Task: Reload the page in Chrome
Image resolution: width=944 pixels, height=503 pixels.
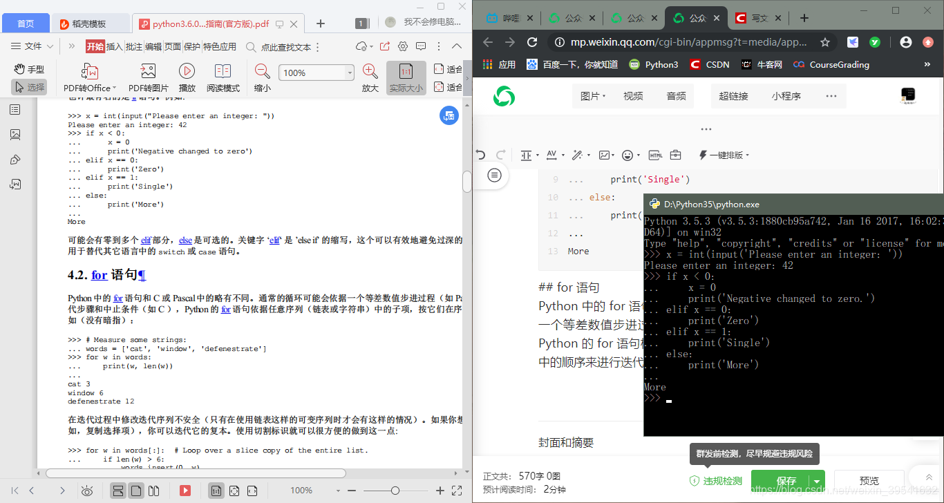Action: (x=532, y=42)
